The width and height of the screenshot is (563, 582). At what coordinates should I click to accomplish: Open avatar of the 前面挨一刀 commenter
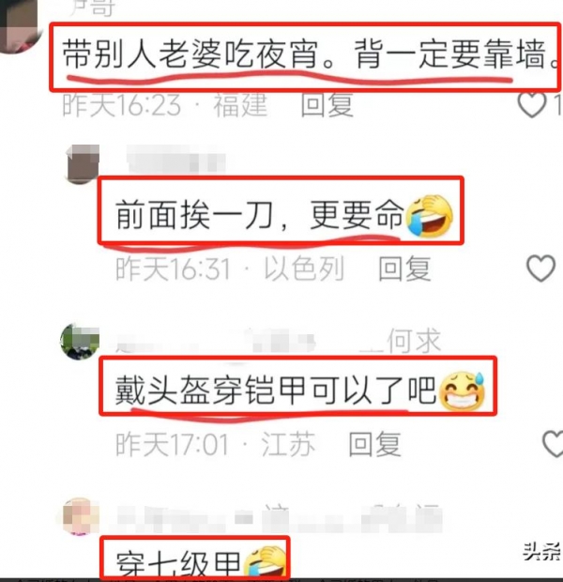click(x=83, y=163)
